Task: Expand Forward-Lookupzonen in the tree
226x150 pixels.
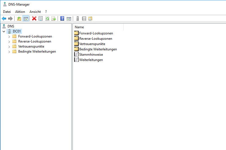Action: tap(9, 37)
